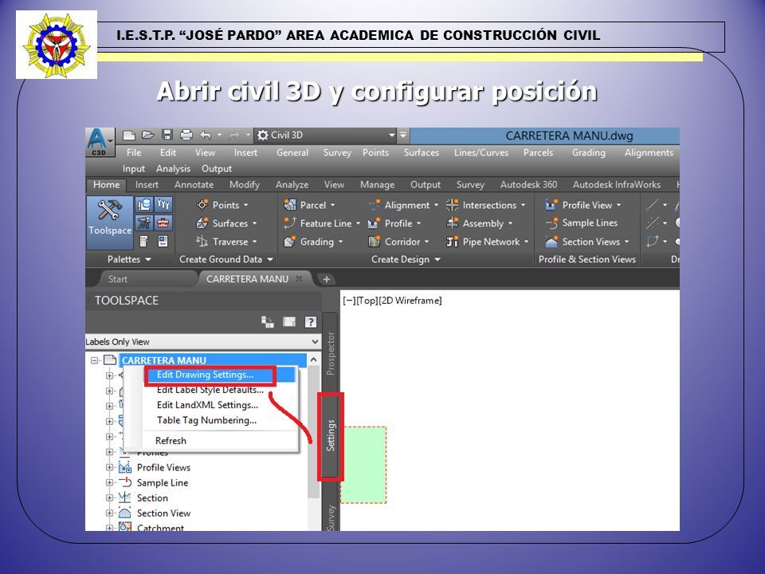Click the Pipe Network icon
This screenshot has width=765, height=574.
click(x=453, y=242)
